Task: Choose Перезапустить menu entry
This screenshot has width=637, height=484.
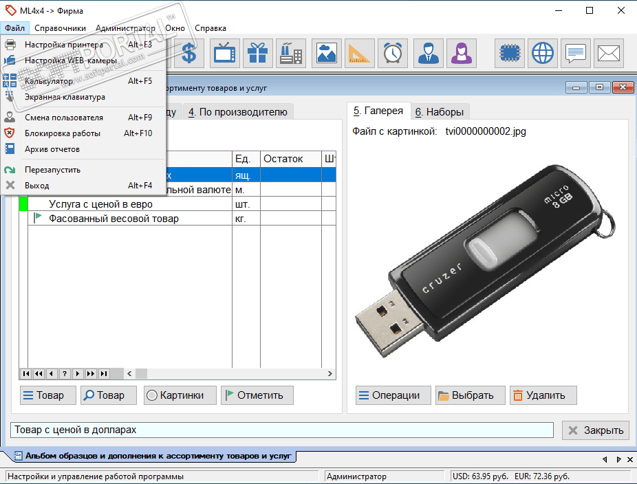Action: coord(83,170)
